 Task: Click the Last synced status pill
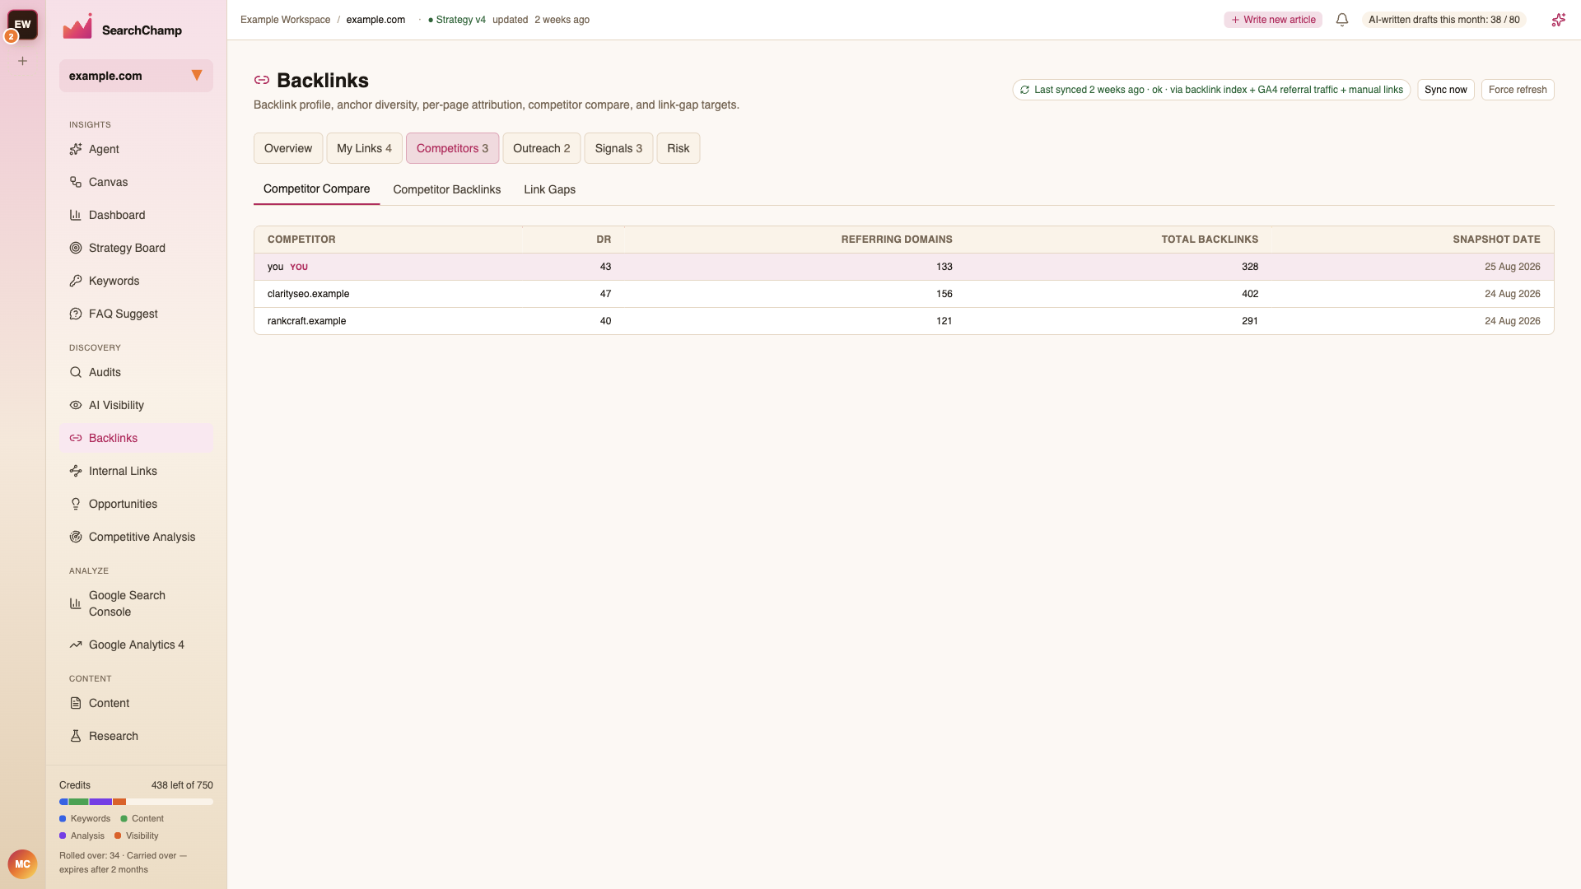tap(1211, 90)
